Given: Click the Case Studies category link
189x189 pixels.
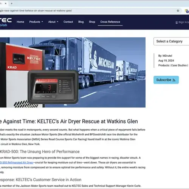Looking at the screenshot, I should point(179,65).
